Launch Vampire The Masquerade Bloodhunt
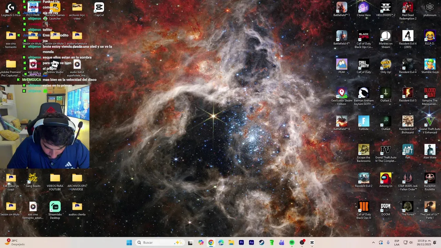The image size is (441, 248). [x=430, y=97]
